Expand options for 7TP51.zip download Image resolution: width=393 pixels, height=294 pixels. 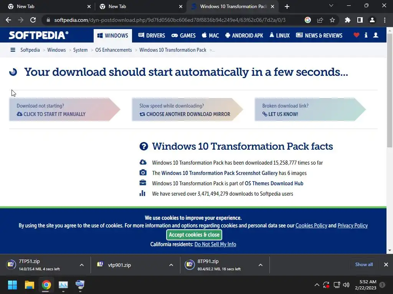(82, 265)
